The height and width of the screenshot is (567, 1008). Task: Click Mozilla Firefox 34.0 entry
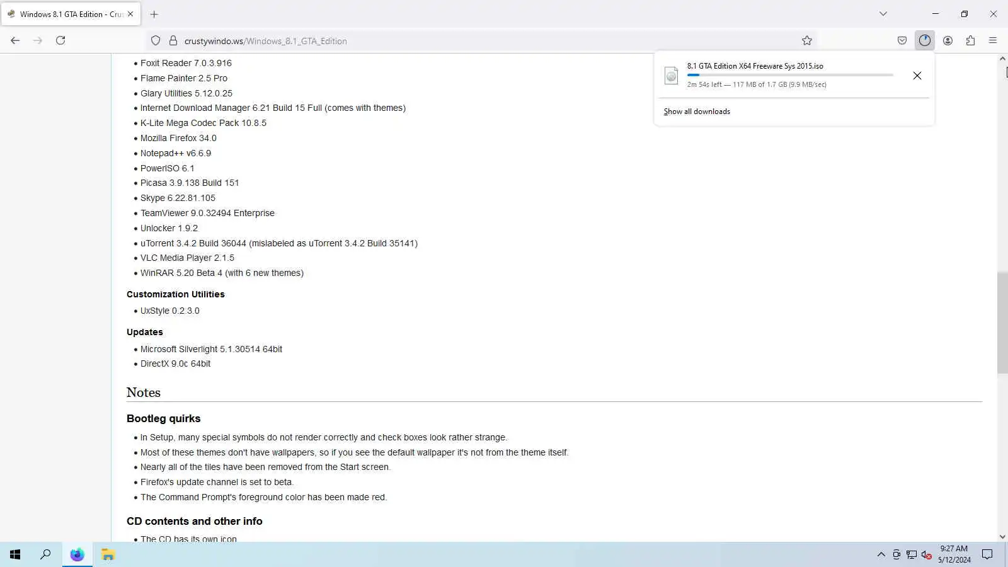[178, 138]
